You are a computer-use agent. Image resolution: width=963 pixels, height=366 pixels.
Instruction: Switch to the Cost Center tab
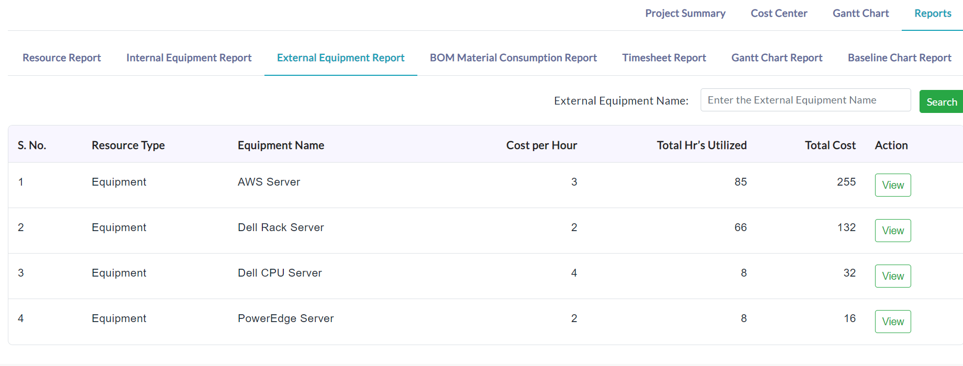click(779, 14)
